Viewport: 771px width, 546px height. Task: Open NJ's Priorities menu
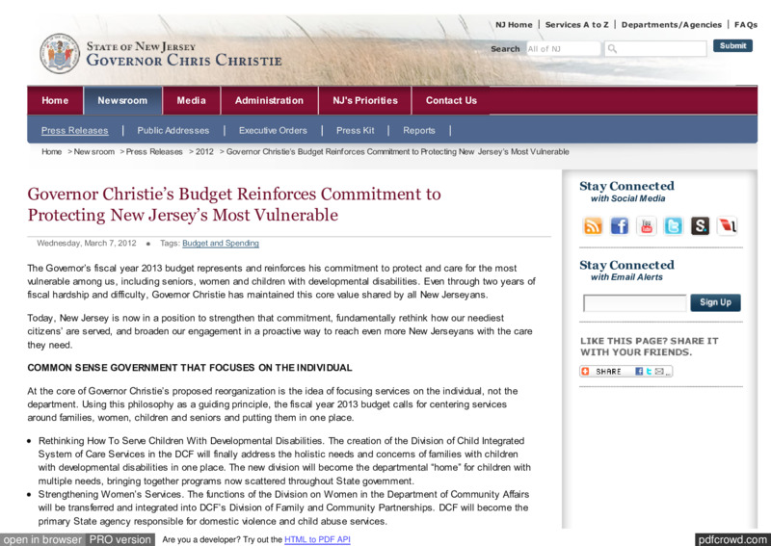pyautogui.click(x=365, y=100)
